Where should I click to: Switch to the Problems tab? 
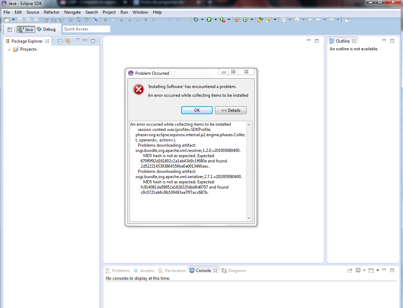click(x=117, y=271)
